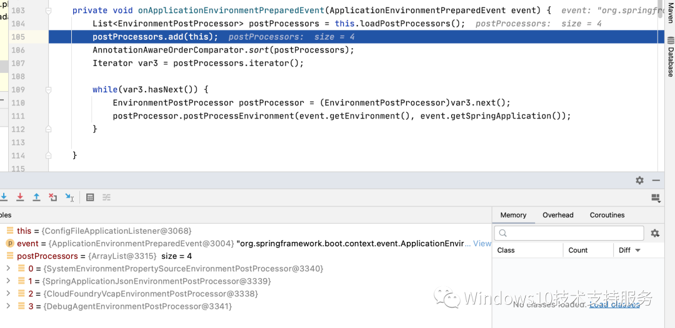Viewport: 675px width, 328px height.
Task: Open debug tool window settings gear
Action: pos(640,180)
